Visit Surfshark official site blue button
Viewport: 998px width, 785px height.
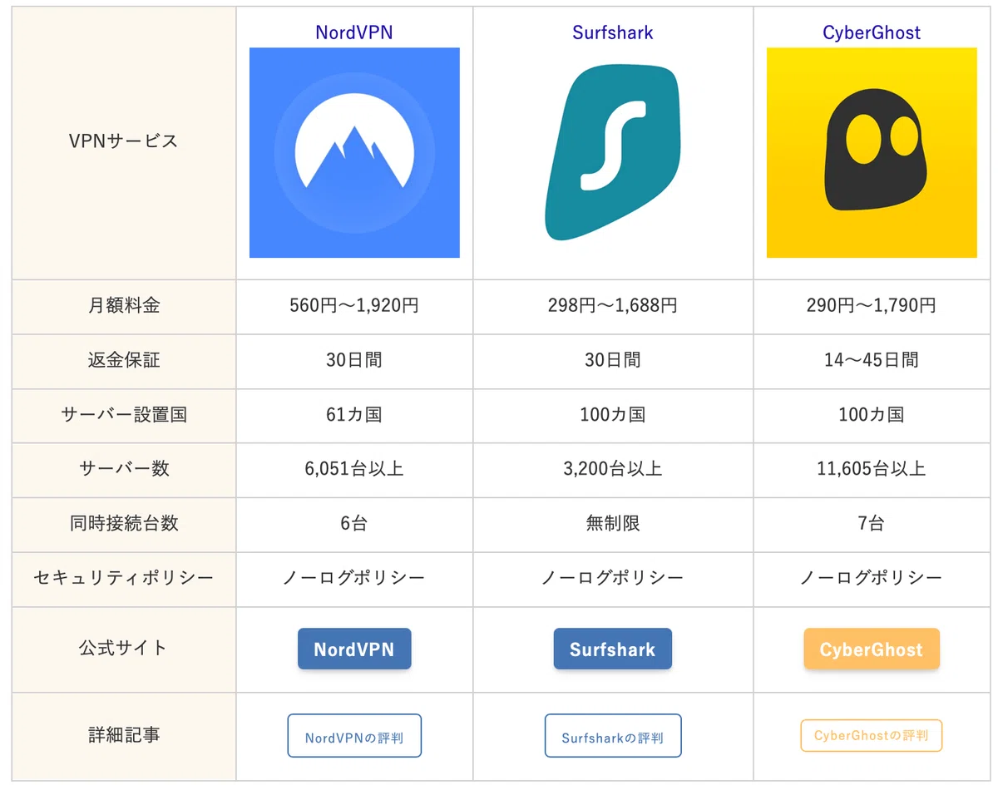(x=613, y=649)
